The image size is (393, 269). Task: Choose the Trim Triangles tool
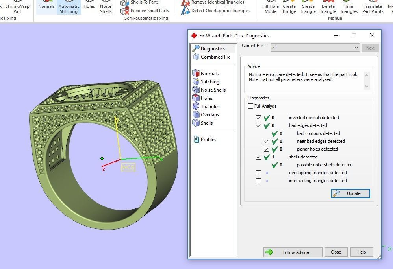349,7
